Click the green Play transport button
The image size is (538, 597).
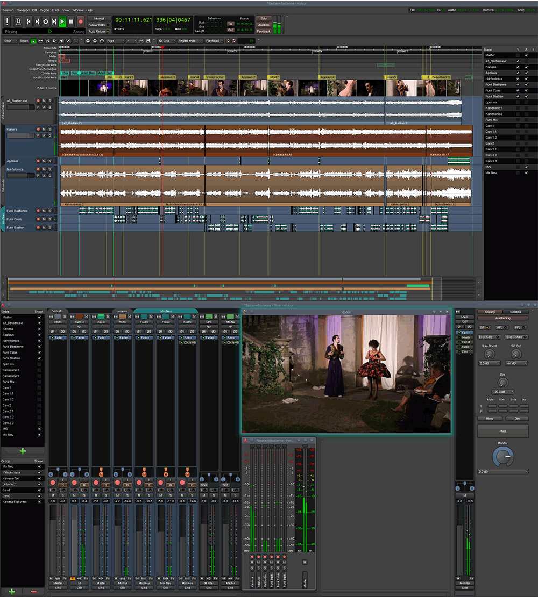pyautogui.click(x=62, y=21)
